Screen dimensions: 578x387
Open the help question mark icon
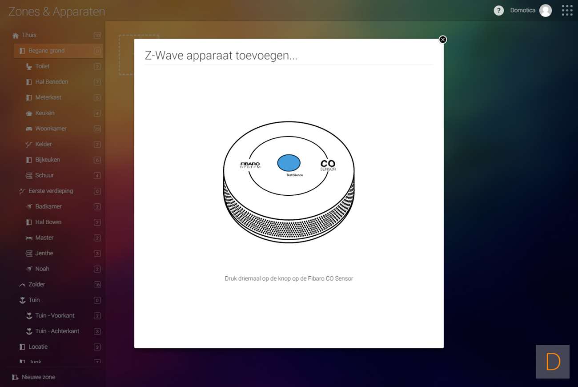(499, 11)
